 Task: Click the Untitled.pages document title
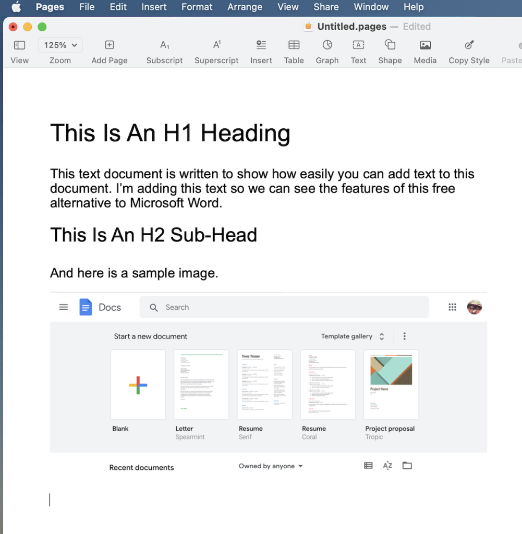(x=352, y=27)
